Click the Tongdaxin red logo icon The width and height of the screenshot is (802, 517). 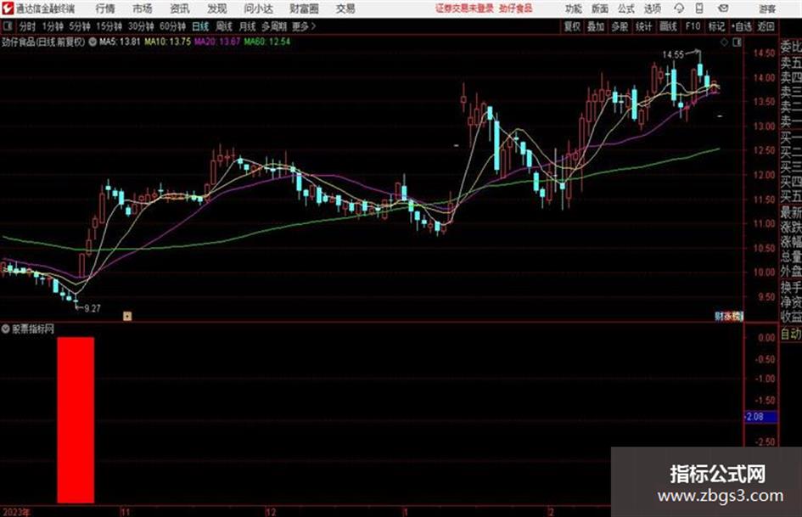8,8
